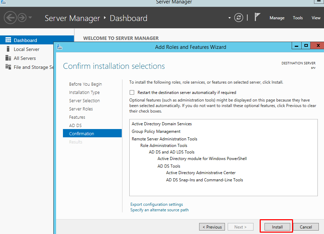Screen dimensions: 324x234
Task: Click Active Directory module for Windows PowerShell
Action: 202,159
